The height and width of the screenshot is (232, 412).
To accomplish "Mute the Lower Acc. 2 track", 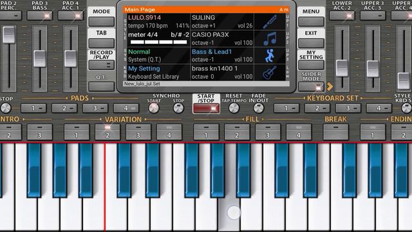I will (342, 15).
